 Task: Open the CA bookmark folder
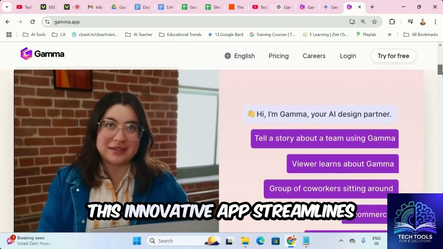[58, 35]
